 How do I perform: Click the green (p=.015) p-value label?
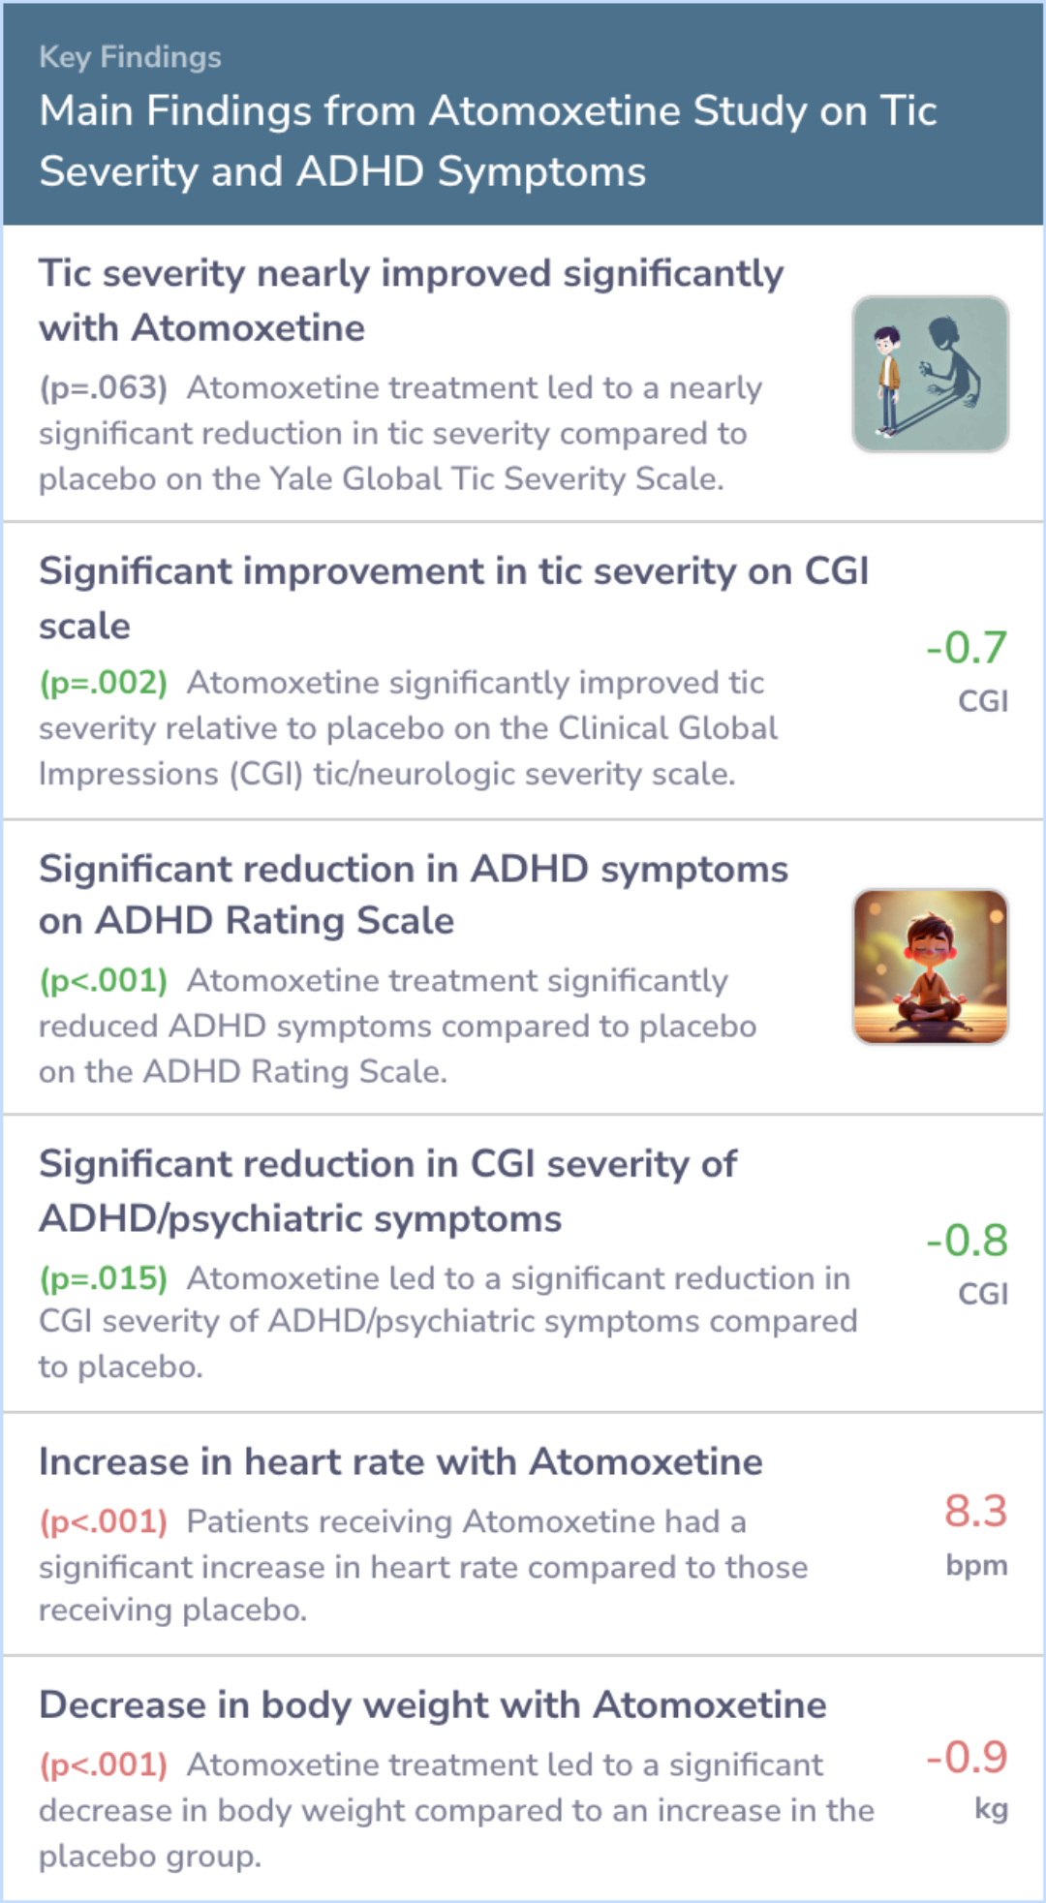(104, 1278)
